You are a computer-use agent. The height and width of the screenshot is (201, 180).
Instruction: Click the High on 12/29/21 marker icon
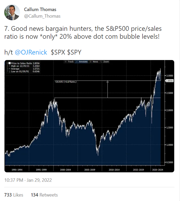[8, 66]
